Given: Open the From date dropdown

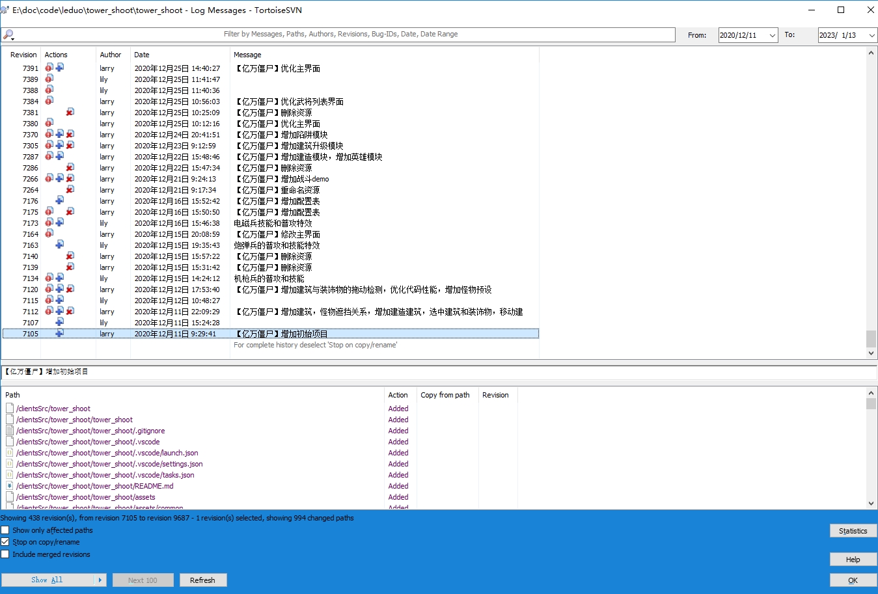Looking at the screenshot, I should [772, 35].
